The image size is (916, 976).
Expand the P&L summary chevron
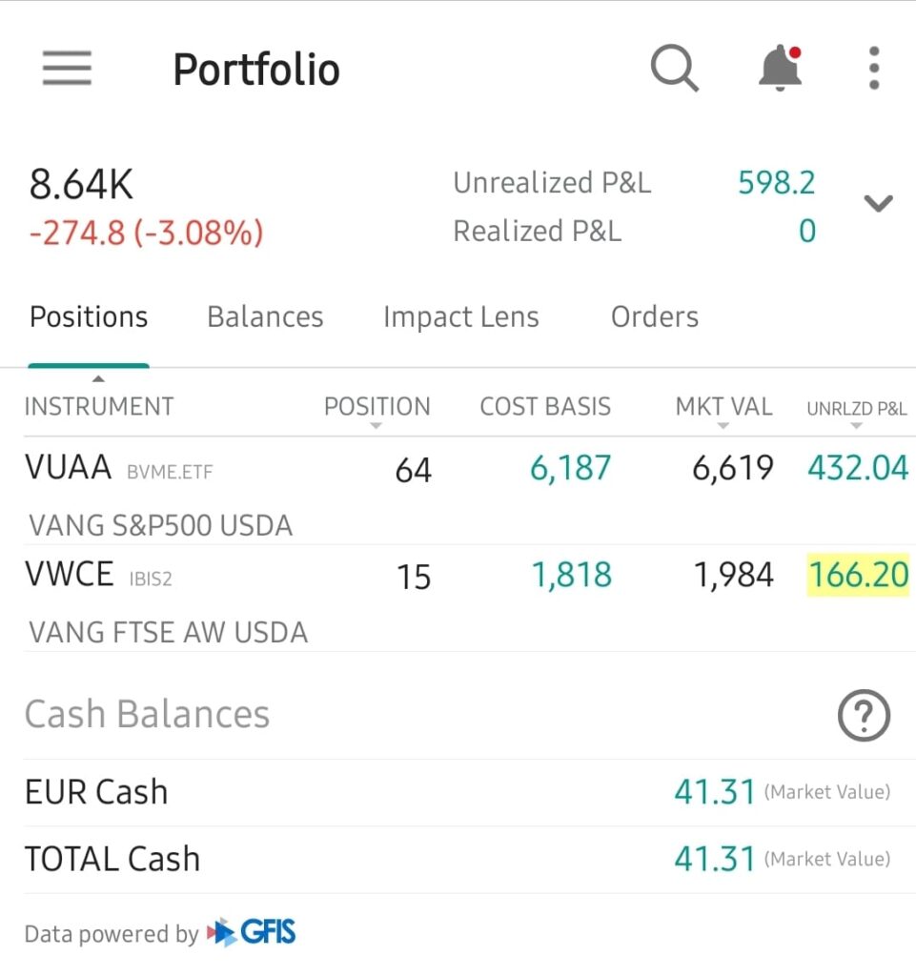(877, 203)
